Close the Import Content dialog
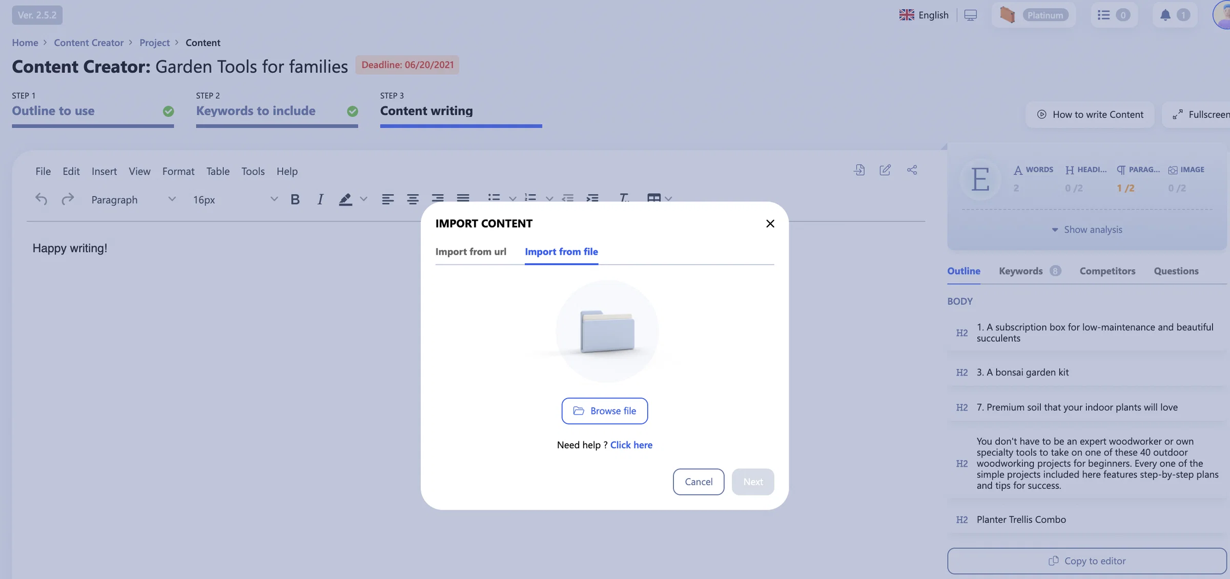Screen dimensions: 1230x579 [x=770, y=224]
